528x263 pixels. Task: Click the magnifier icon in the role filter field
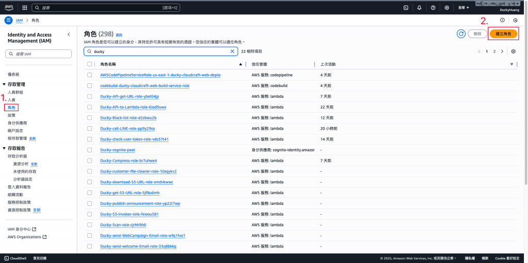[x=89, y=51]
